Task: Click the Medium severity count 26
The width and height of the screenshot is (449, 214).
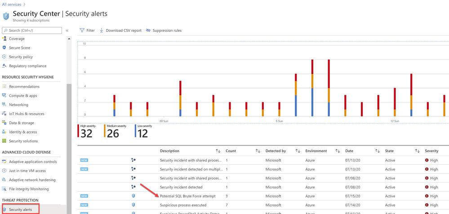Action: (x=113, y=133)
